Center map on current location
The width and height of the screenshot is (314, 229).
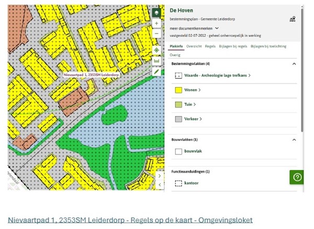point(156,51)
